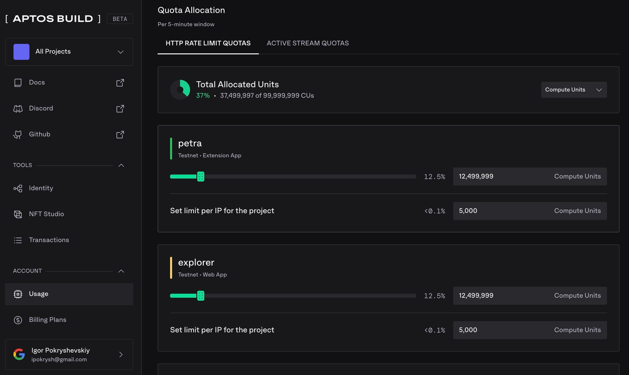Open the Compute Units unit dropdown
The width and height of the screenshot is (629, 375).
pyautogui.click(x=574, y=90)
